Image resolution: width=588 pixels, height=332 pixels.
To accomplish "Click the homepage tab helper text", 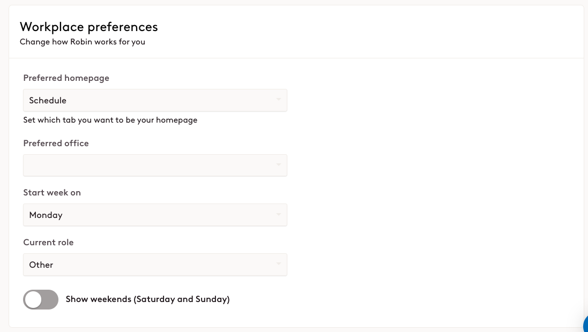I will 110,120.
